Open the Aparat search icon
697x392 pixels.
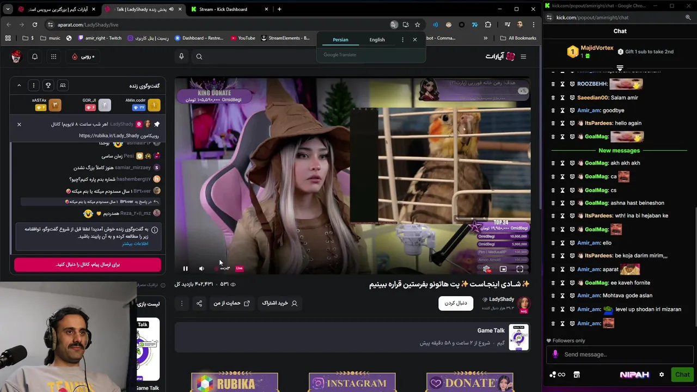pos(199,56)
